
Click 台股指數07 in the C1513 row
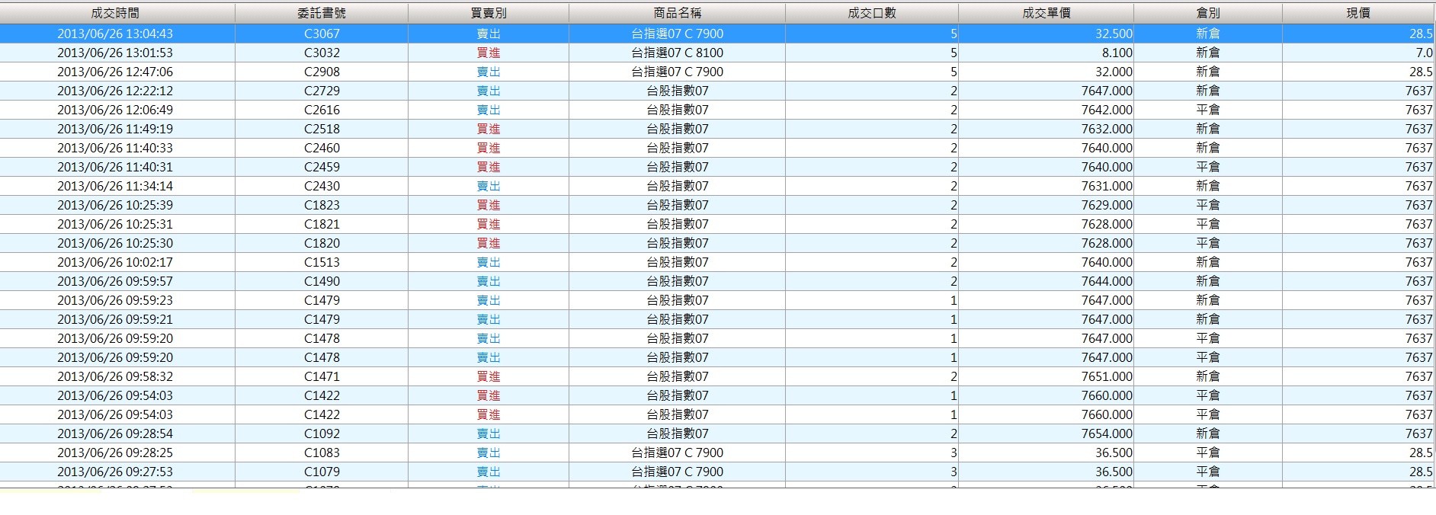coord(678,262)
